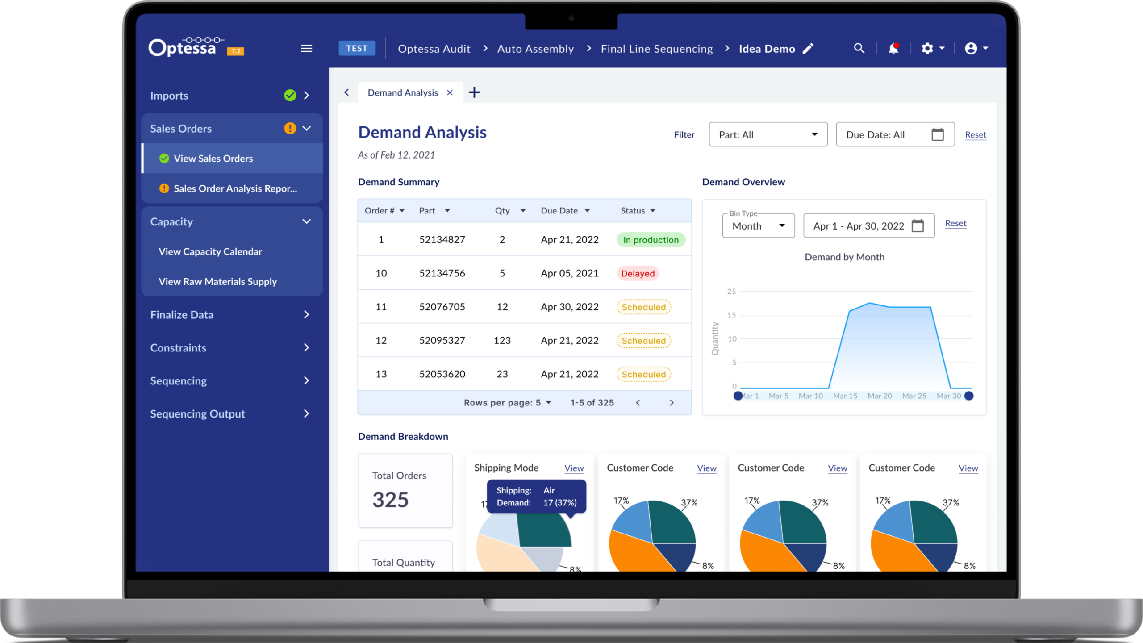
Task: Select Sales Order Analysis Report item
Action: point(235,188)
